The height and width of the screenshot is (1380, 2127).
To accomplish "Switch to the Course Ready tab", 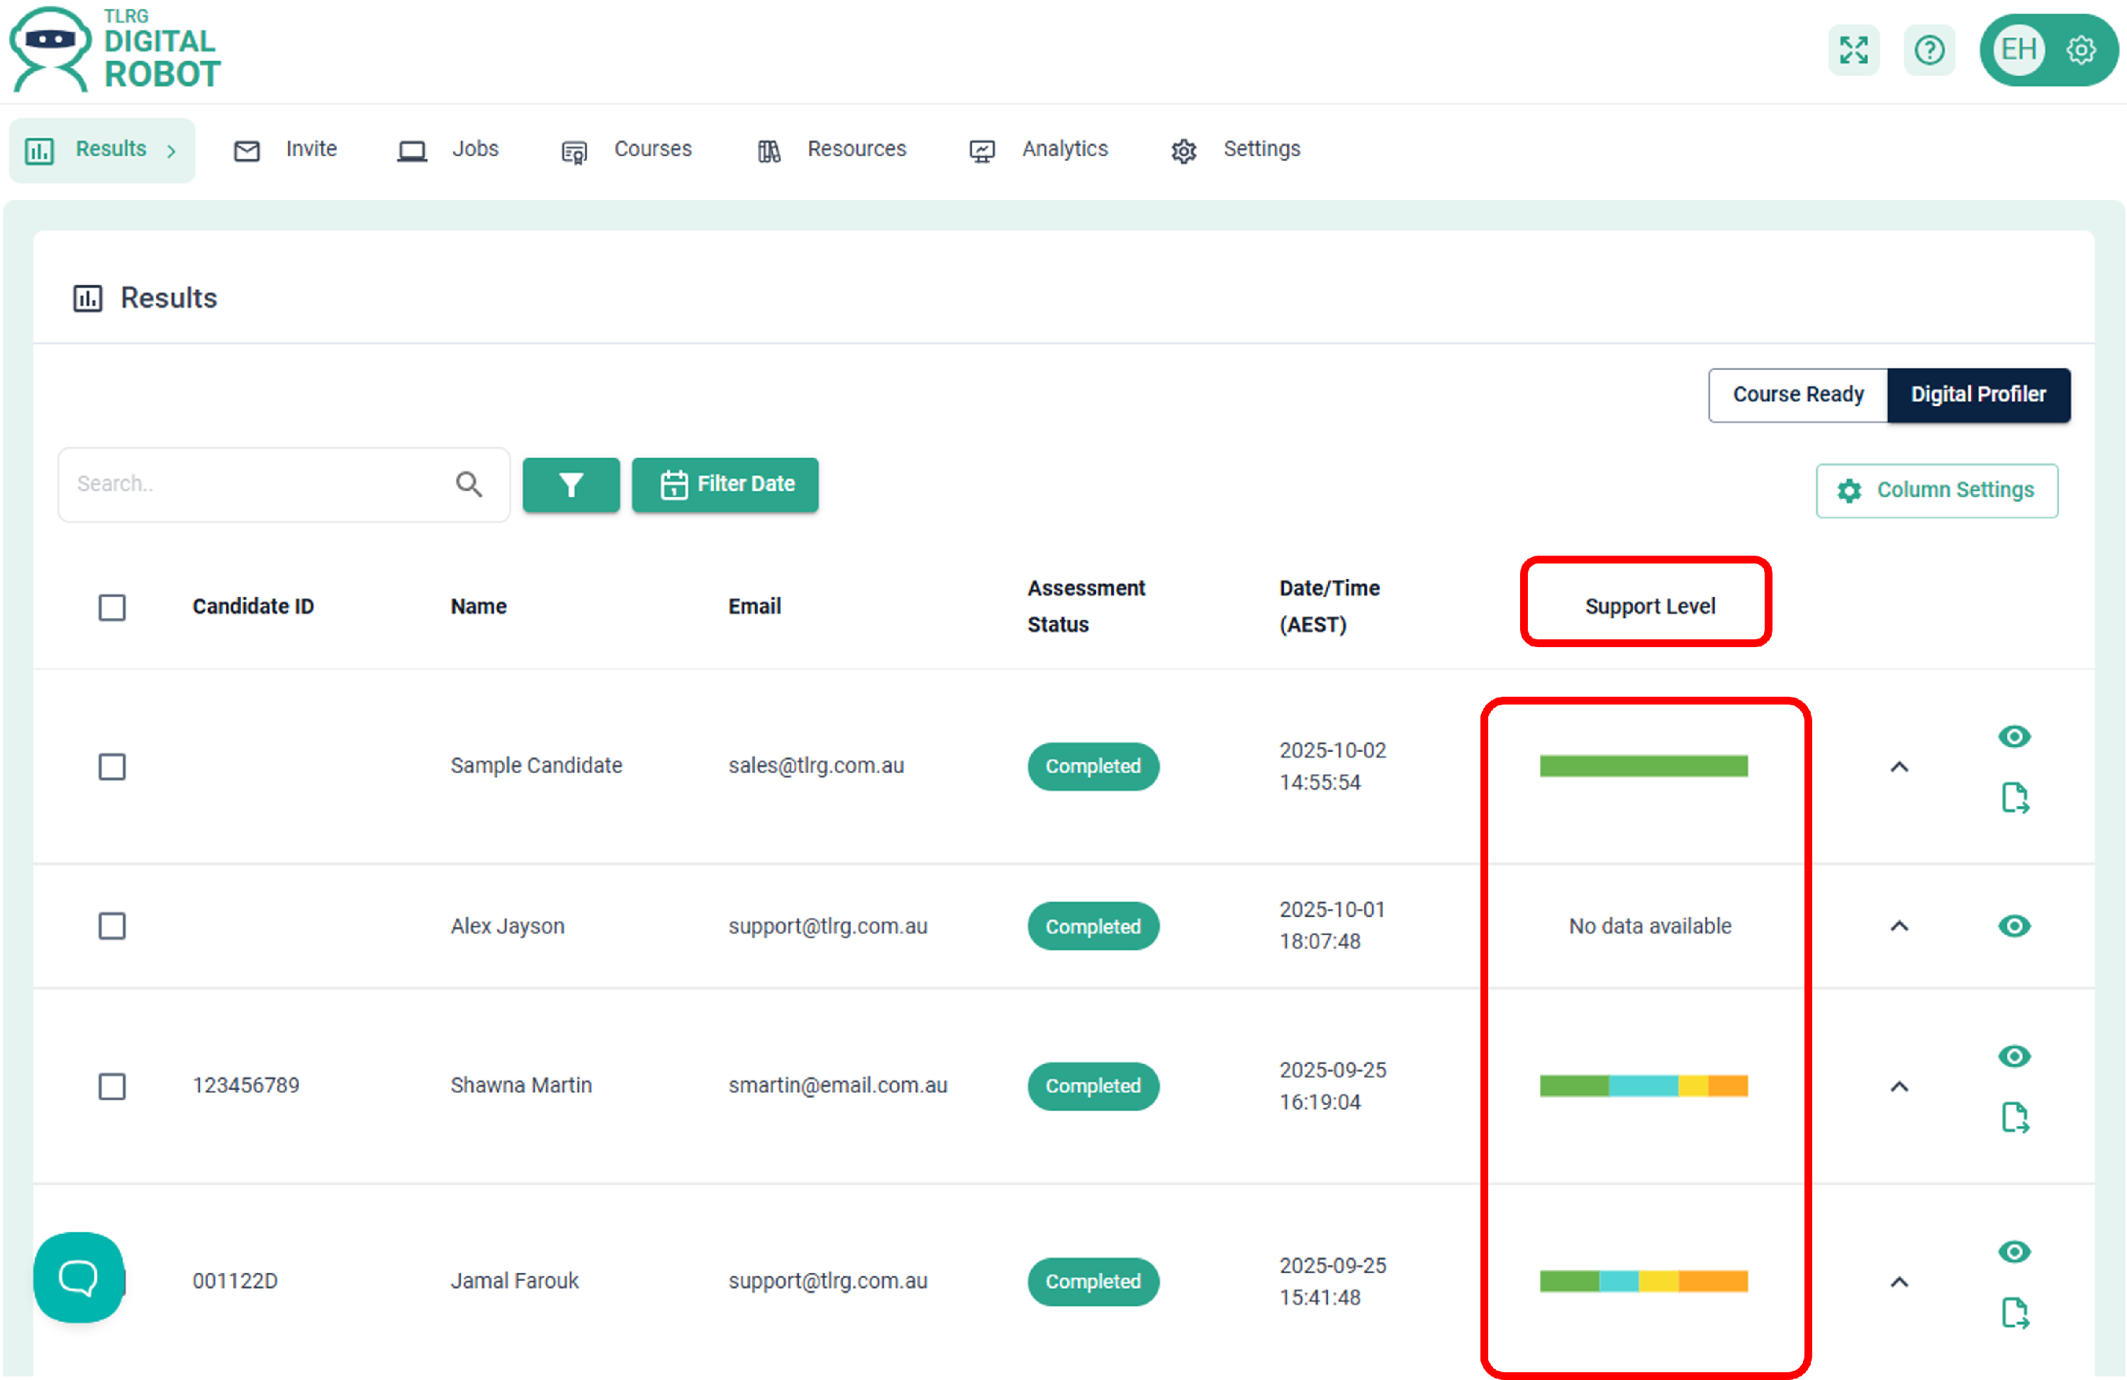I will tap(1797, 394).
